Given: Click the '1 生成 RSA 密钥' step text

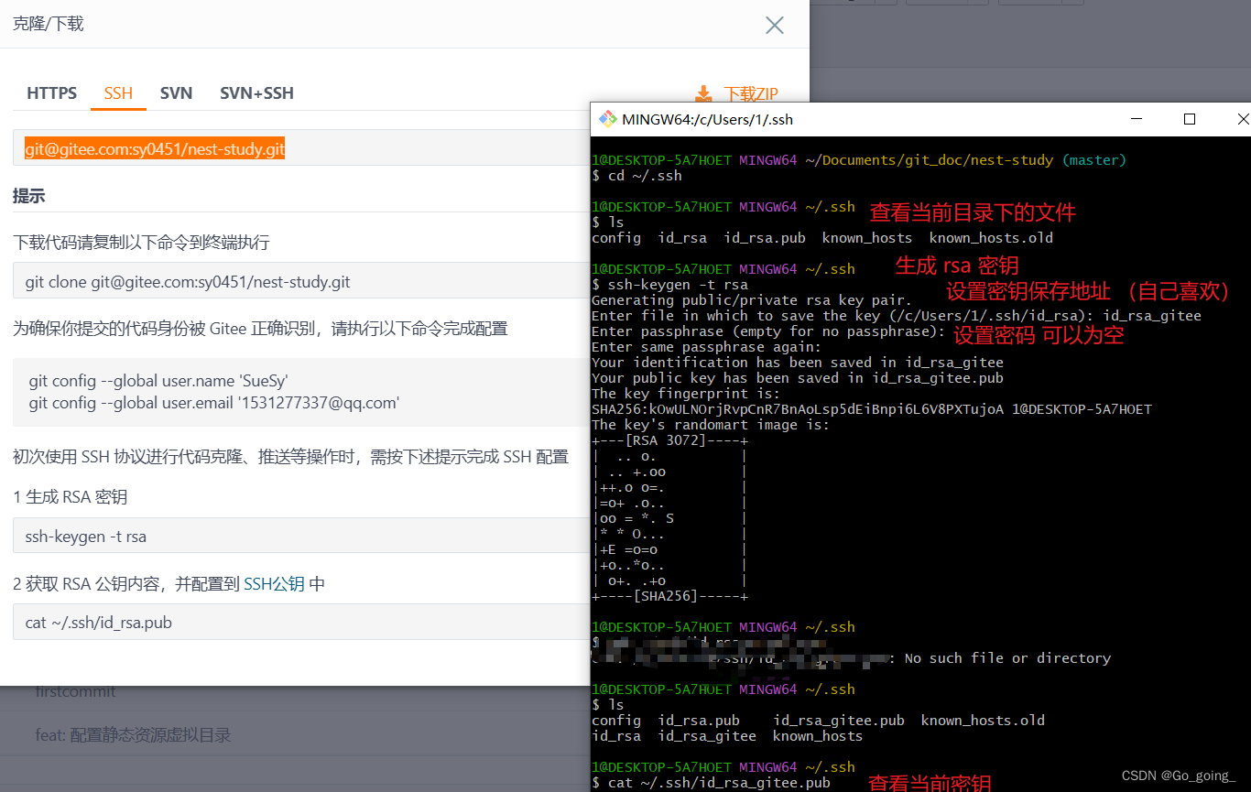Looking at the screenshot, I should [x=70, y=497].
